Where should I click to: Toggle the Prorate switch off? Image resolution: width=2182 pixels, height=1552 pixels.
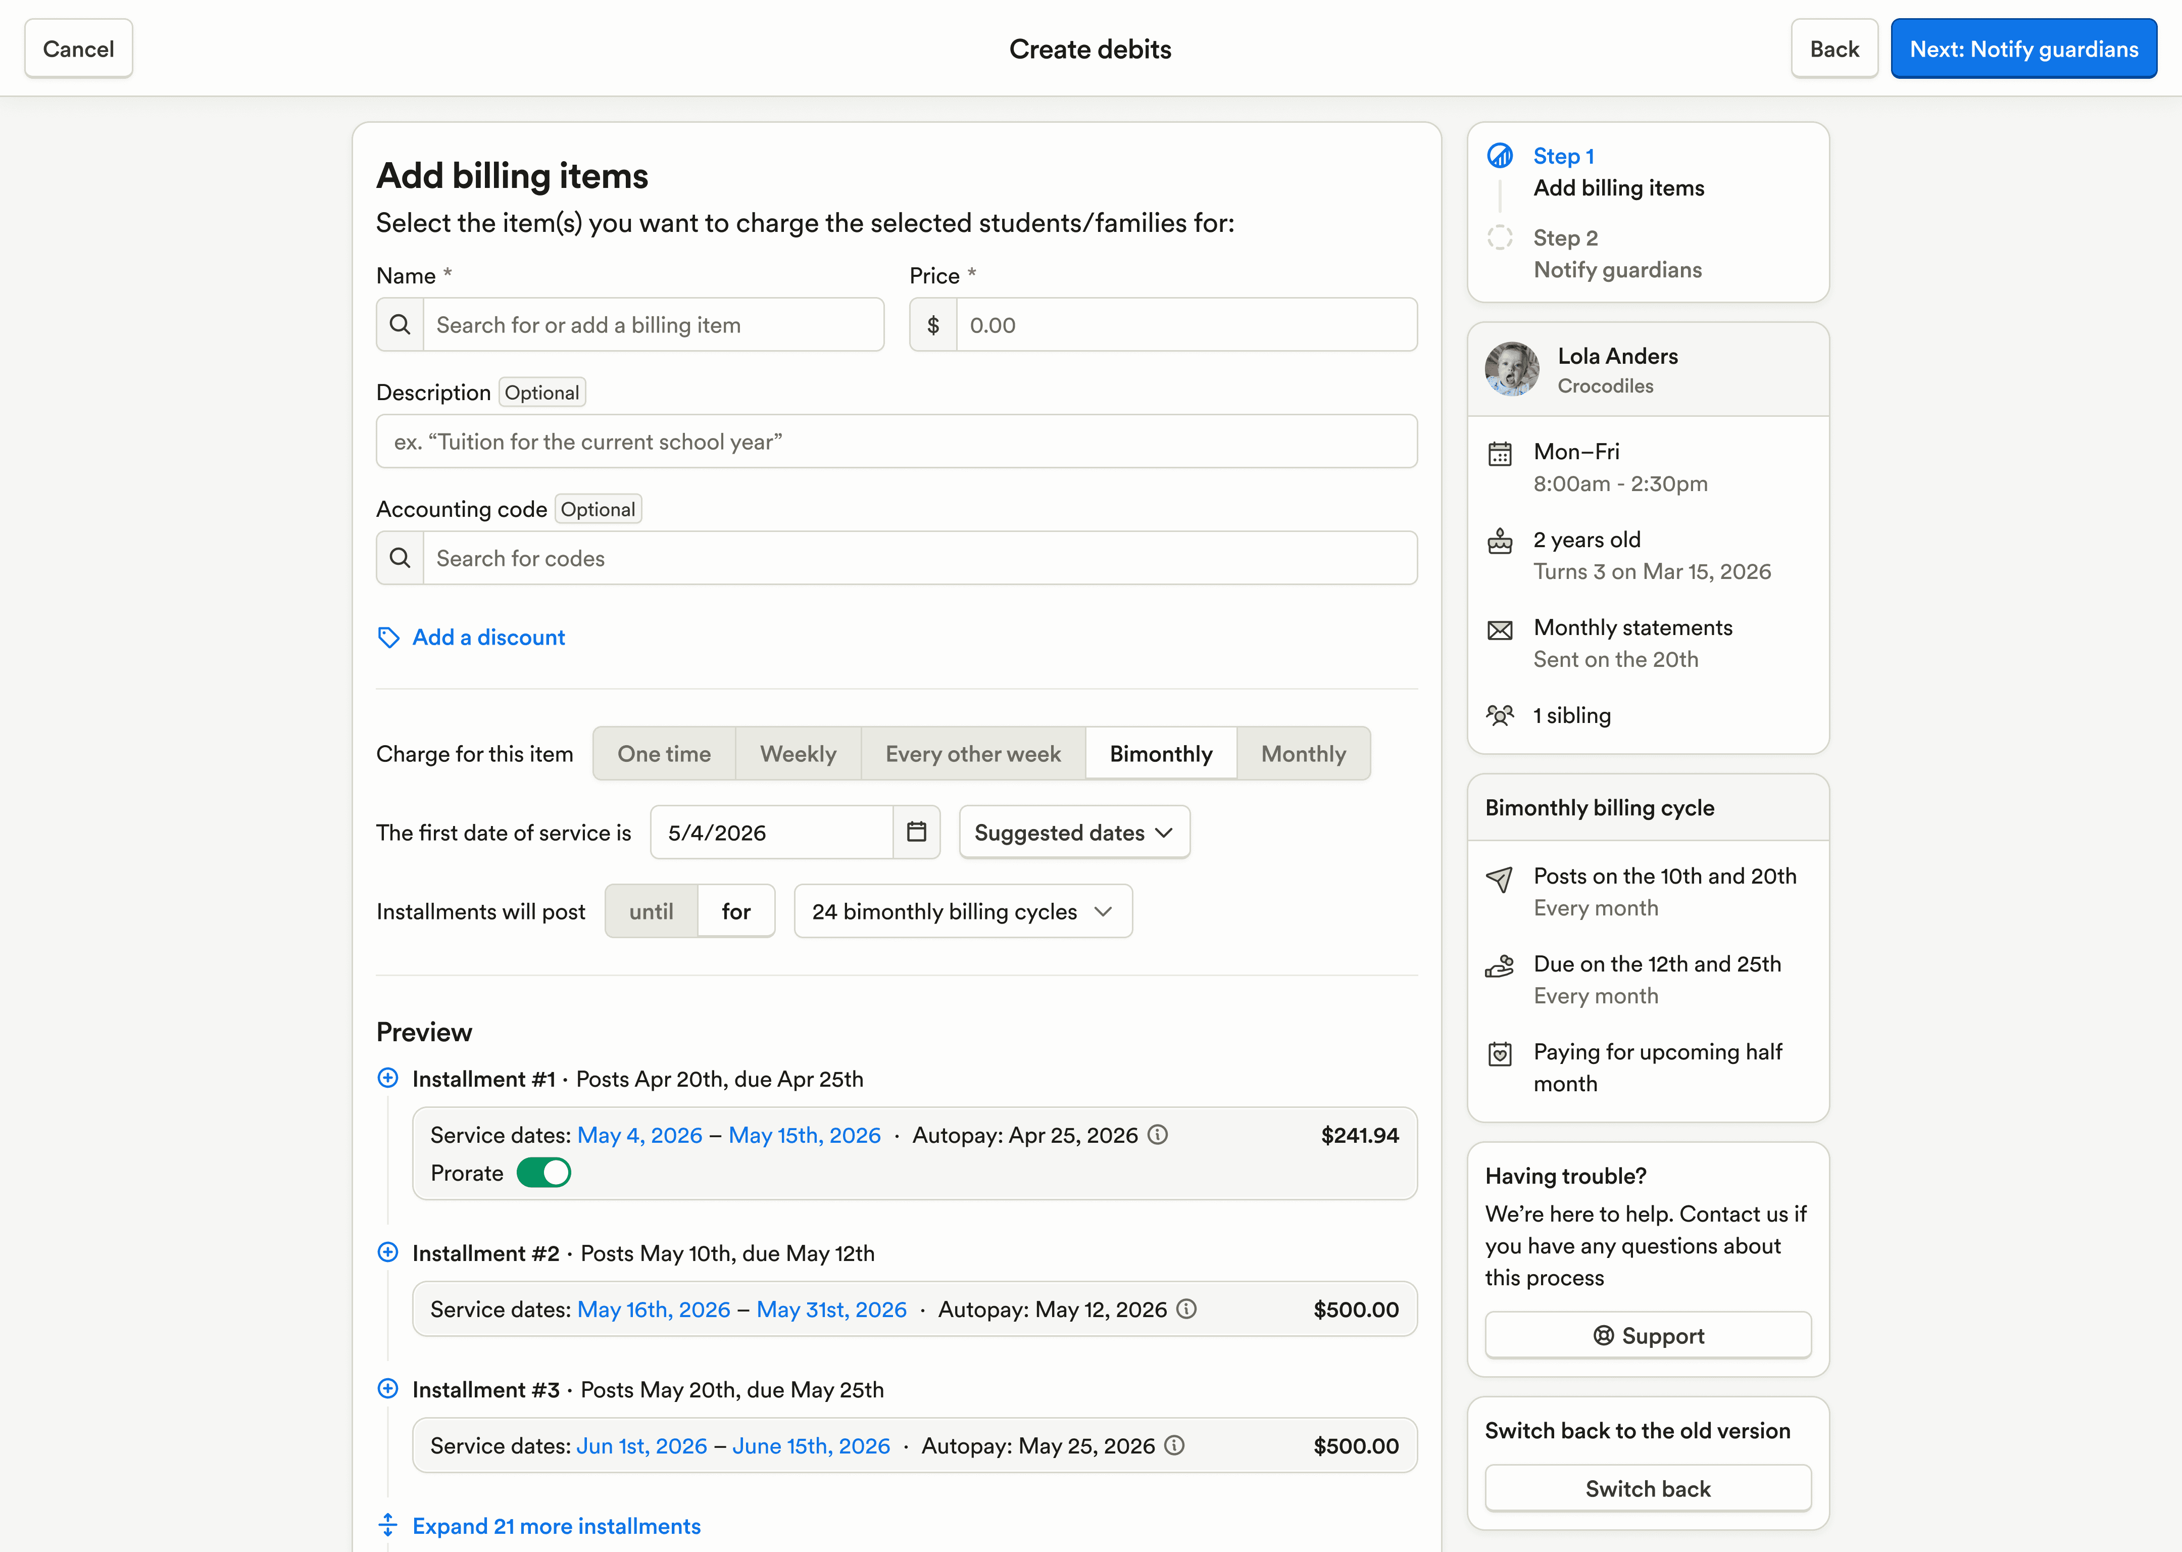(x=543, y=1173)
